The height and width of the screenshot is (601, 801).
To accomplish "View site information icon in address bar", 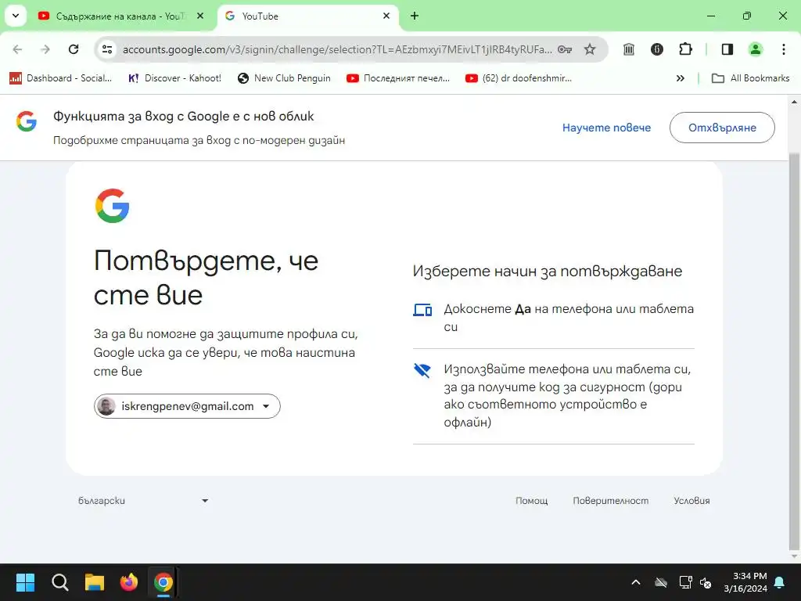I will (107, 49).
